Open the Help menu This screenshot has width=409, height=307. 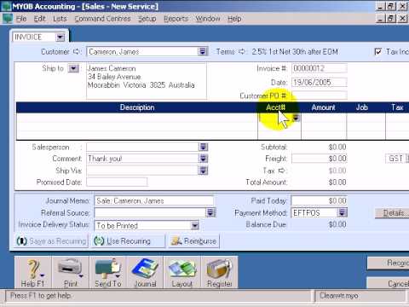click(x=234, y=19)
